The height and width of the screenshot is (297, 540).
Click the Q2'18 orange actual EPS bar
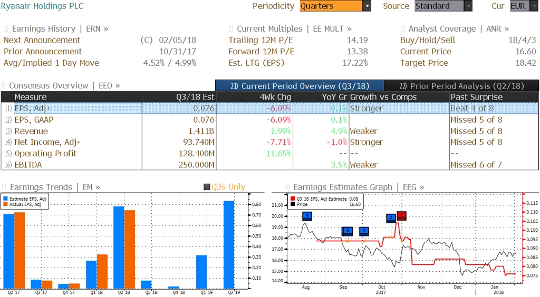(130, 250)
